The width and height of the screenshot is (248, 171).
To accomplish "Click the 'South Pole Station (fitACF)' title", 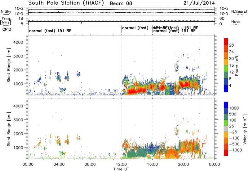I will 66,3.
